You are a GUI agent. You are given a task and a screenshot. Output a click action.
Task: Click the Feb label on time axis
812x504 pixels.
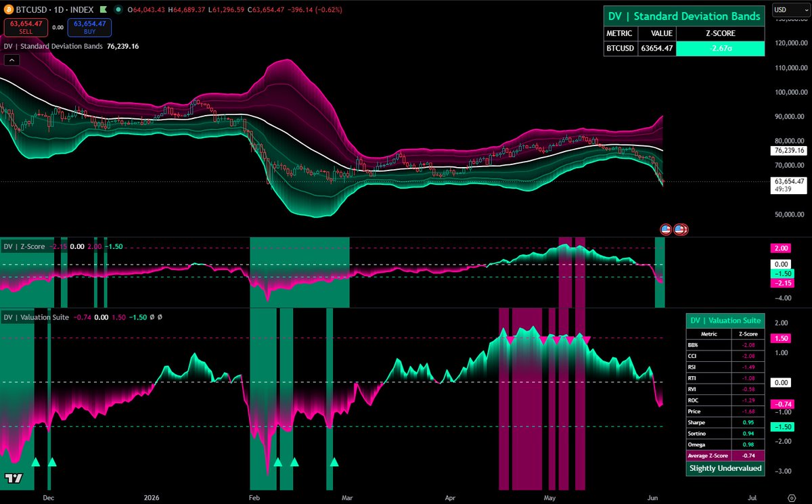(x=254, y=497)
